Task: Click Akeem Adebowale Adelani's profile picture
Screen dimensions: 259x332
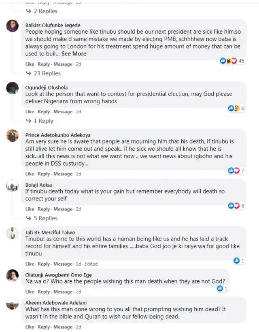Action: pos(13,303)
